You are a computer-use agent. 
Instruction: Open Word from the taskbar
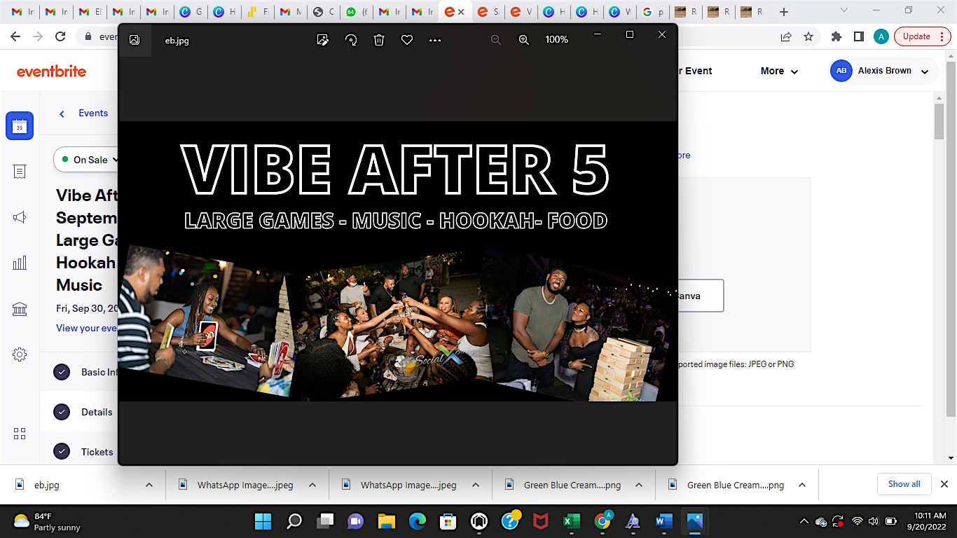click(x=663, y=521)
